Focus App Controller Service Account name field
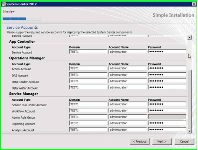 pos(128,52)
